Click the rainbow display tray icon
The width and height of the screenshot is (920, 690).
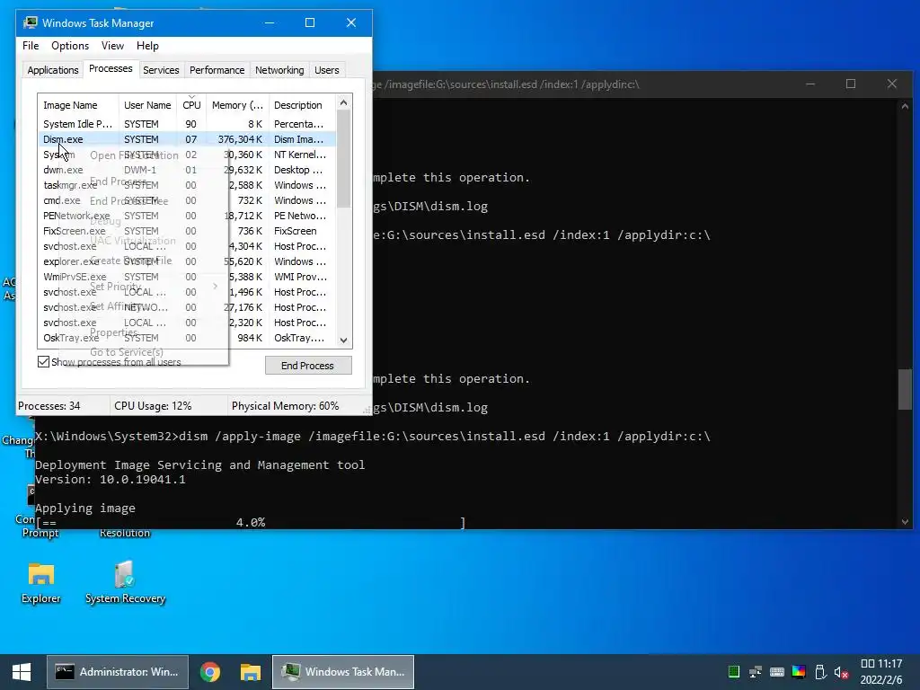(799, 672)
